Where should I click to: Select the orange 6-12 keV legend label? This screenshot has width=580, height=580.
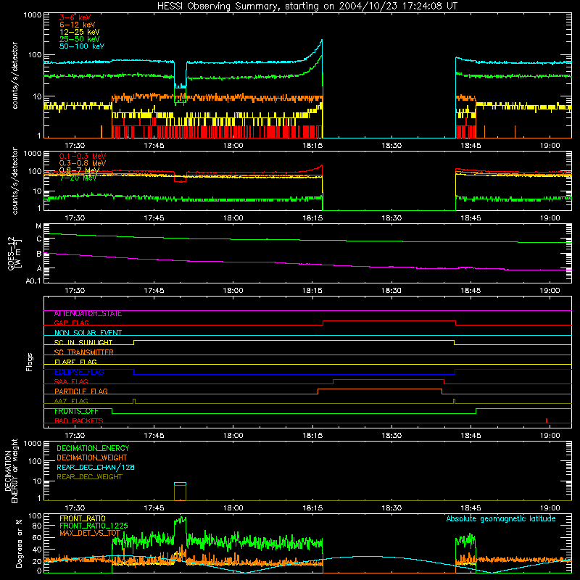(x=78, y=25)
